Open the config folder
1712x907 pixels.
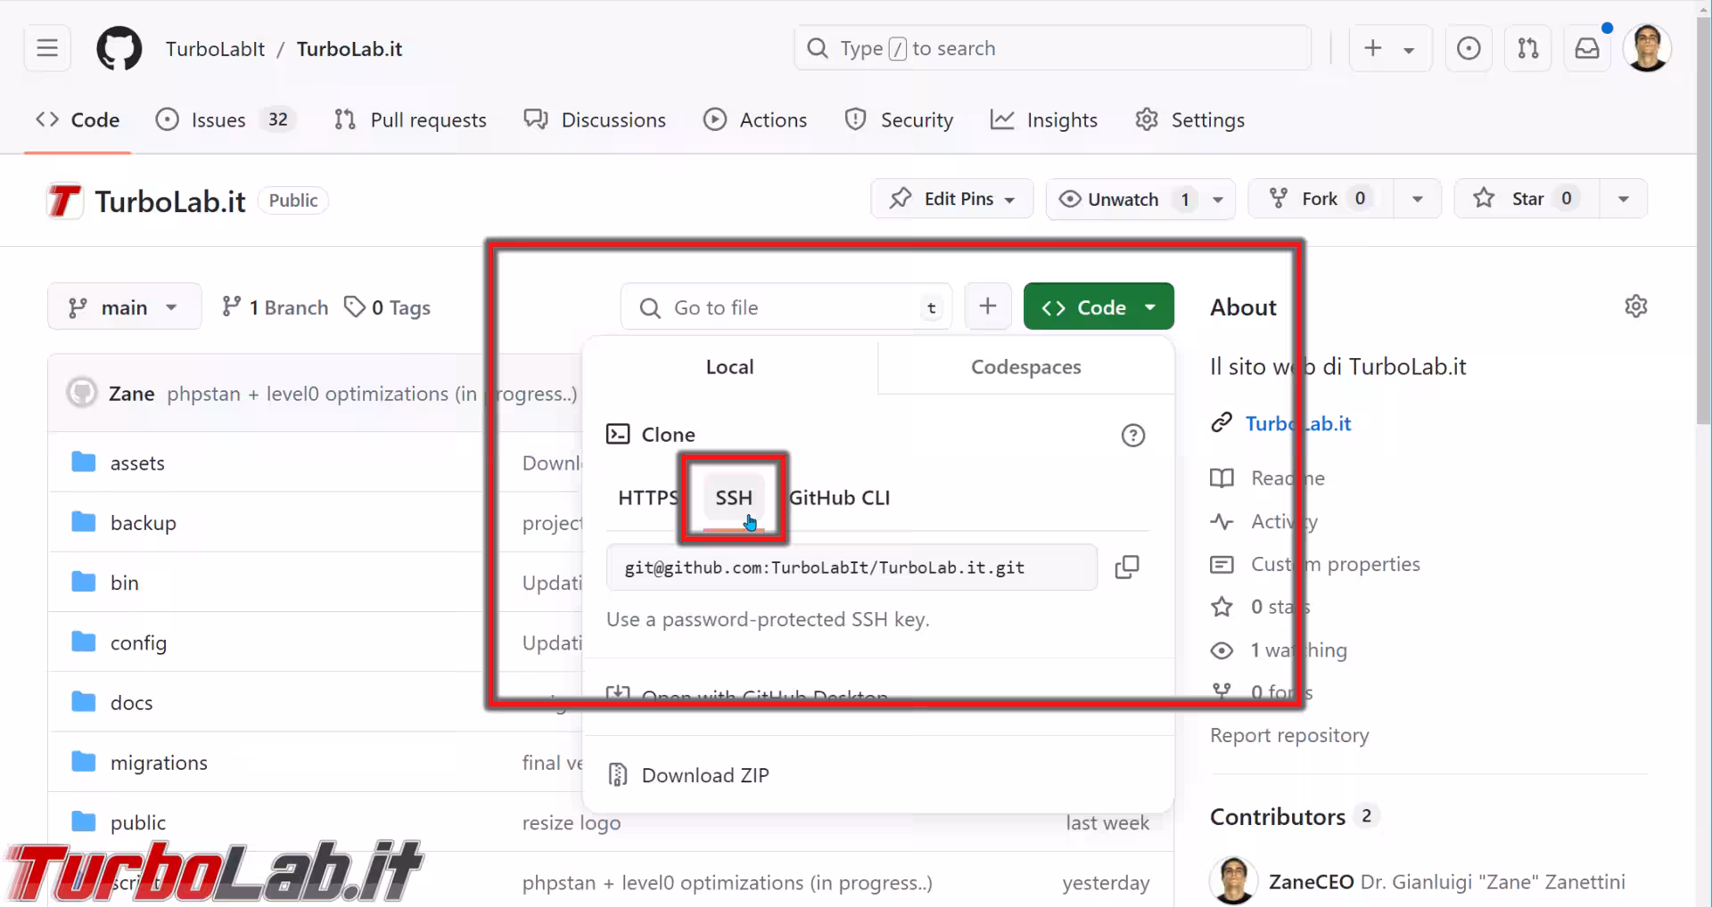[138, 642]
